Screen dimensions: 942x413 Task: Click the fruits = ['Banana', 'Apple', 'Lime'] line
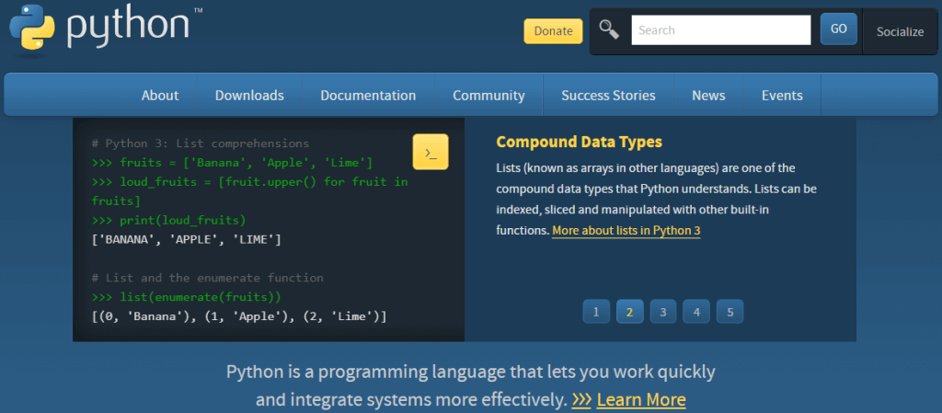pyautogui.click(x=232, y=163)
